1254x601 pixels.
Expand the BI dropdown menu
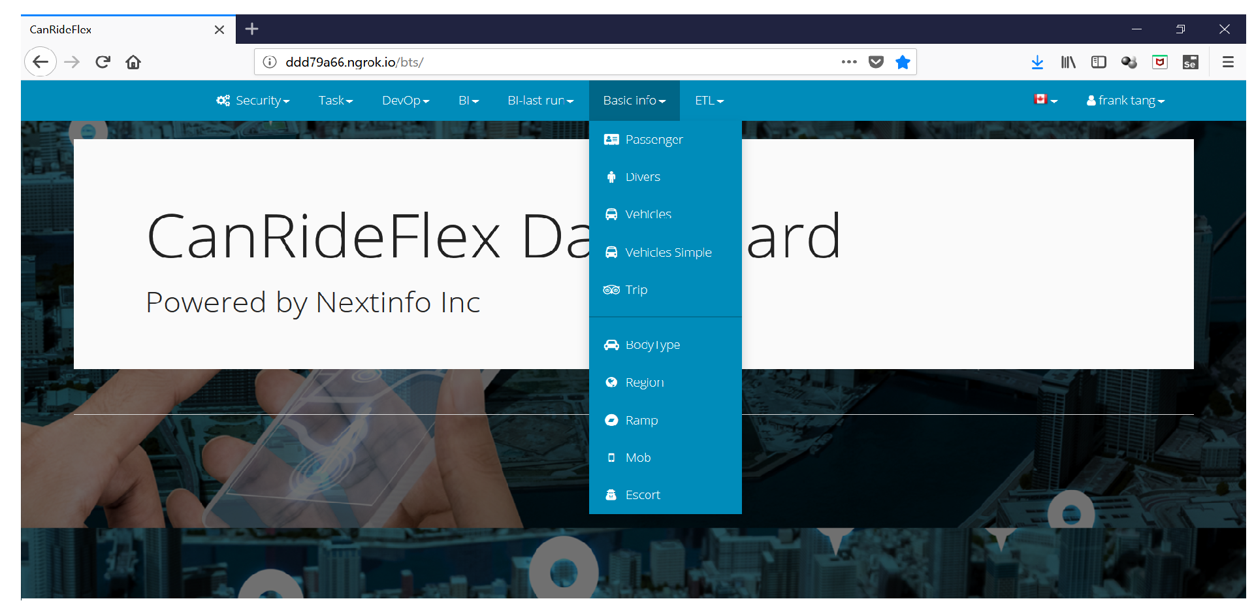(469, 101)
